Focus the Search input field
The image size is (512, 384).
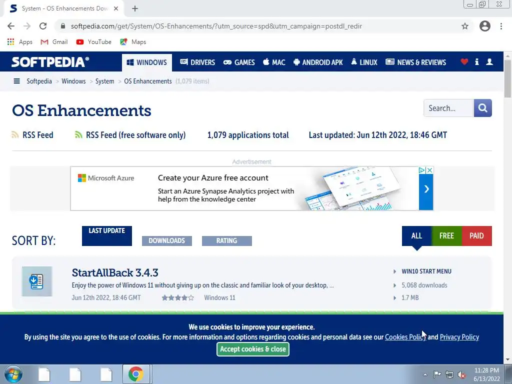point(448,108)
